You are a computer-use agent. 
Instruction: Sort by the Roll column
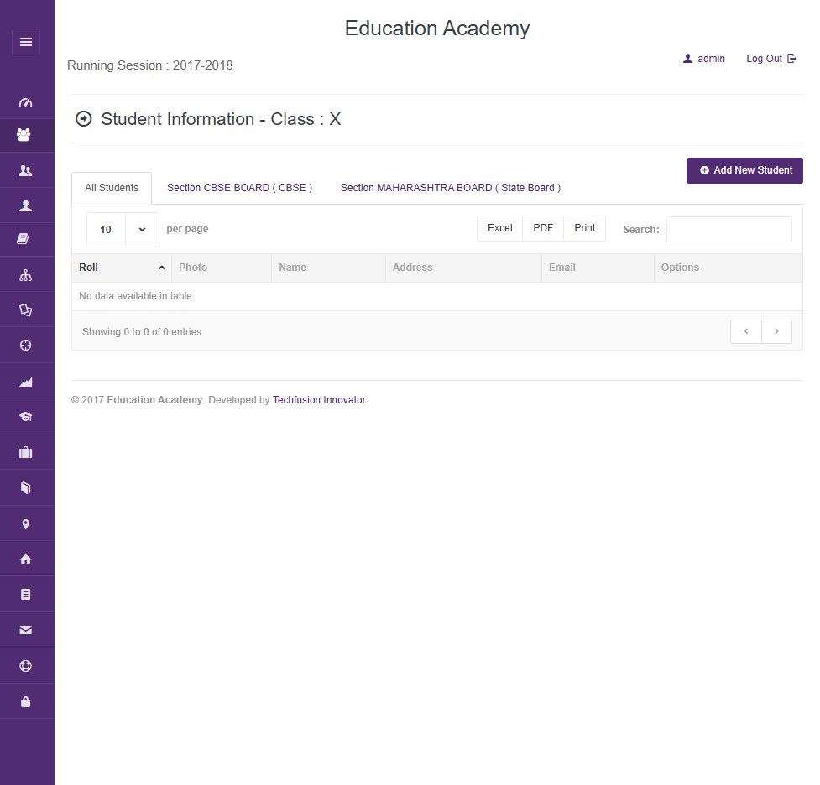coord(122,268)
